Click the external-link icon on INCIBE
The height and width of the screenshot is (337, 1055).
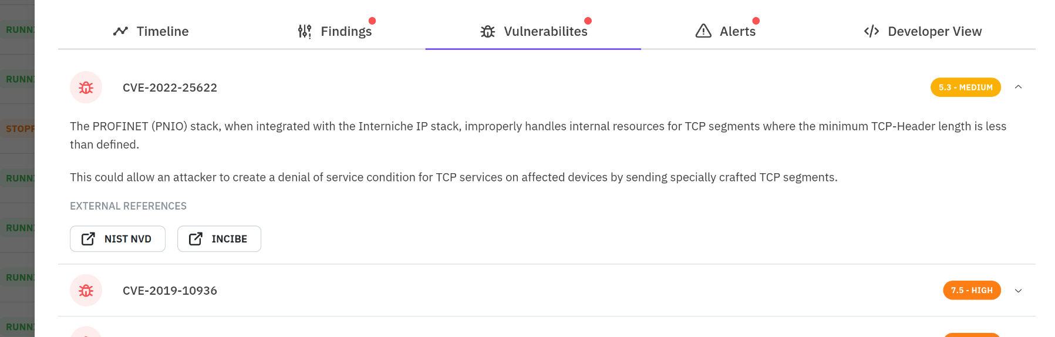pyautogui.click(x=196, y=239)
